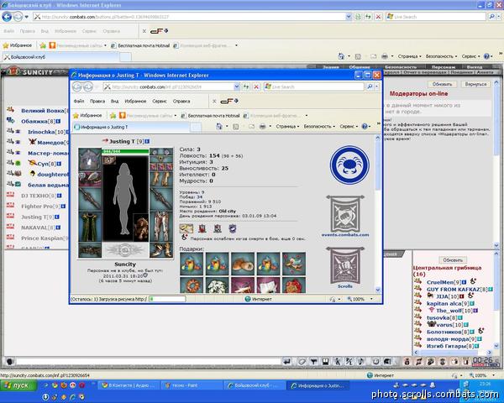Select player Изгиб Гитары[8]
The height and width of the screenshot is (403, 504).
(450, 346)
